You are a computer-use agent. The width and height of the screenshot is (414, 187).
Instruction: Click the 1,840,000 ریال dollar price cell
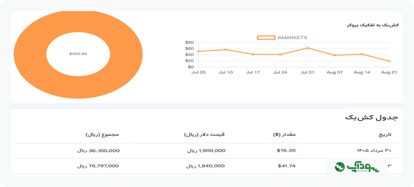point(206,166)
